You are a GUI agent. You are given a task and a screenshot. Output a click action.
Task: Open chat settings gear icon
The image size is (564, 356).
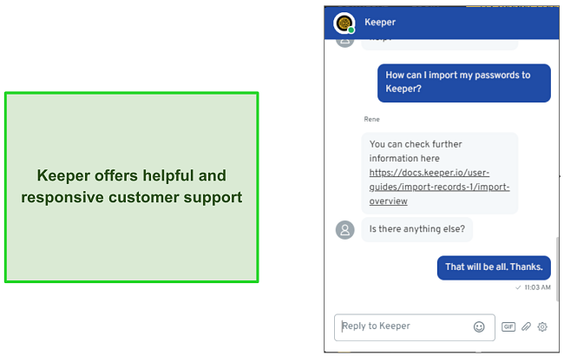click(542, 326)
